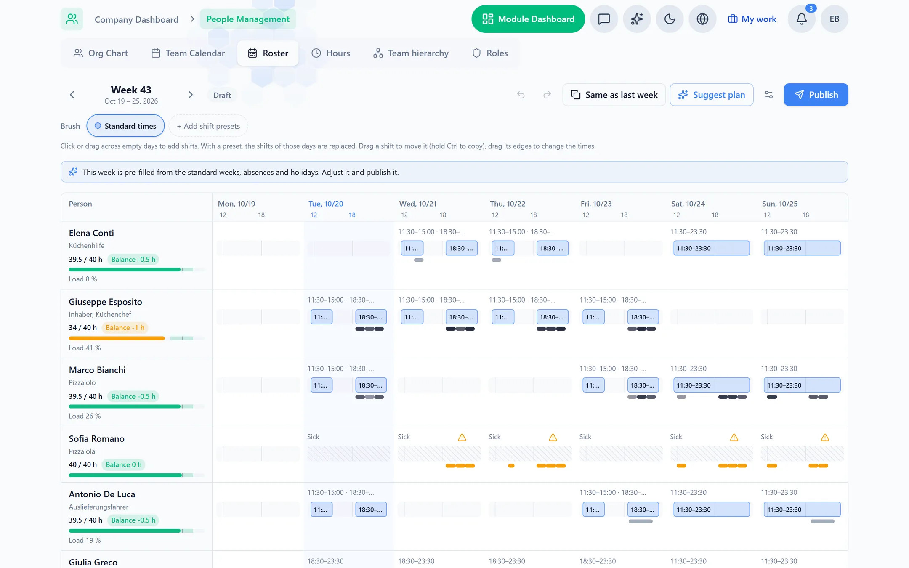
Task: Click Add shift presets
Action: (x=208, y=126)
